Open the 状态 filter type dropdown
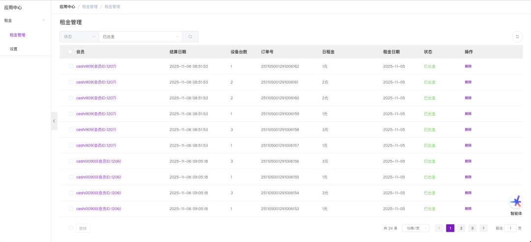The image size is (531, 242). coord(79,36)
